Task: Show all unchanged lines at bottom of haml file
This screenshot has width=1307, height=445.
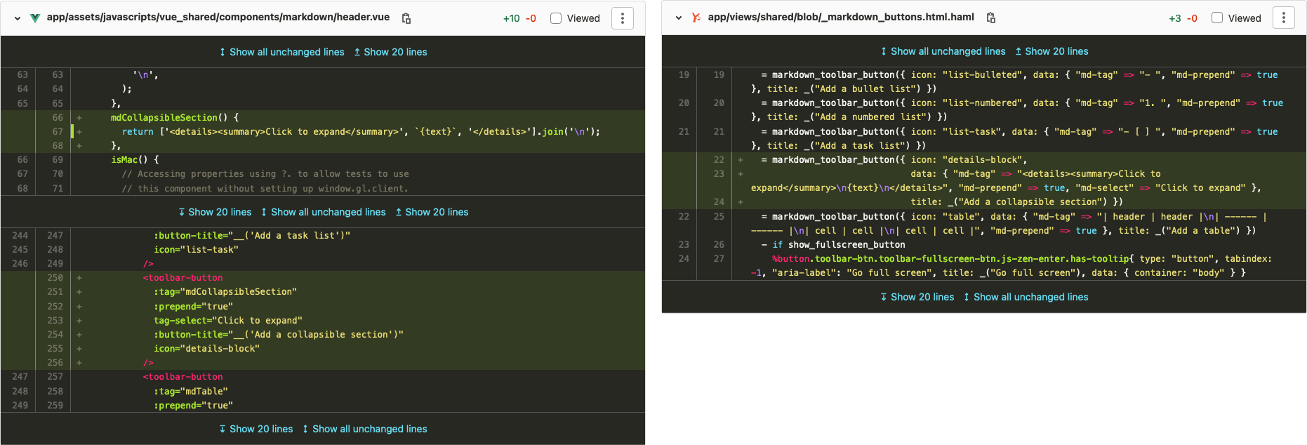Action: click(1026, 297)
